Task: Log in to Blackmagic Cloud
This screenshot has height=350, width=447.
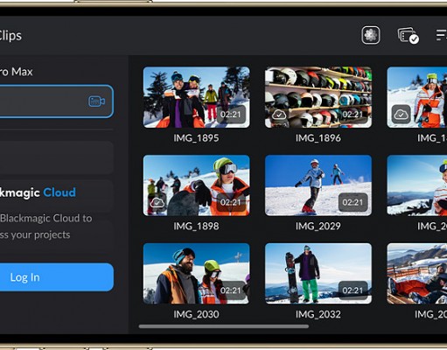Action: pyautogui.click(x=56, y=277)
